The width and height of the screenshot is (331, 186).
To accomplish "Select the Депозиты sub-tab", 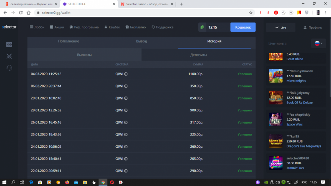I will 199,55.
